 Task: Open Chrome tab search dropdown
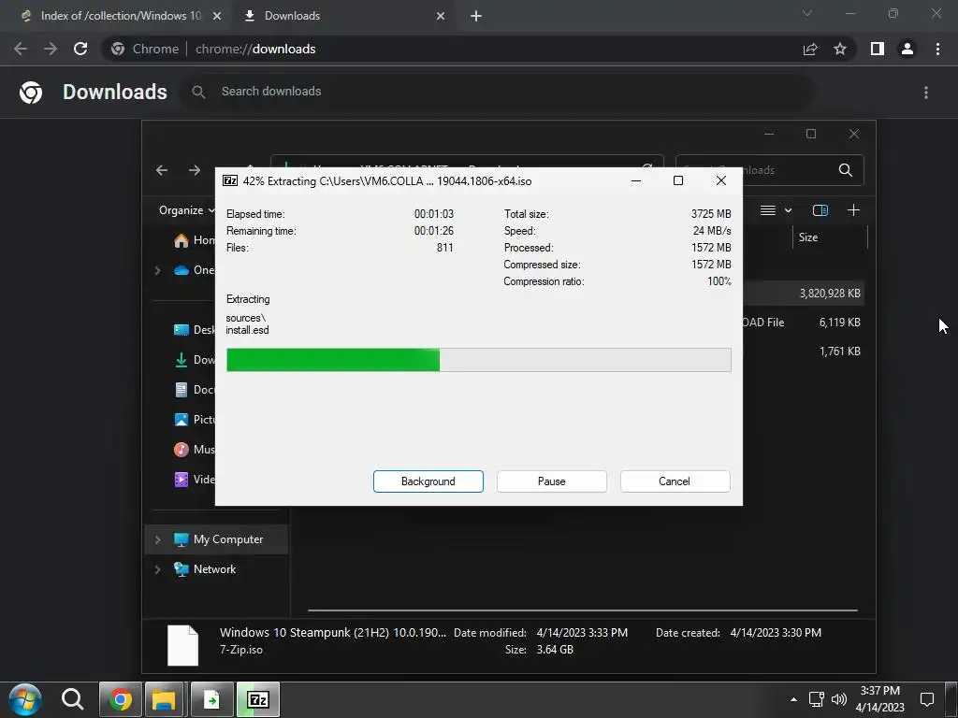807,13
